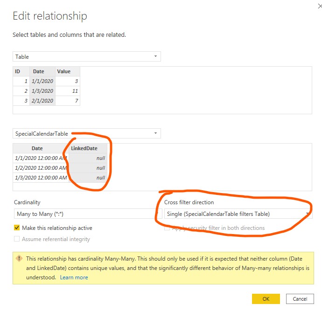Screen dimensions: 322x311
Task: Click the ID cell showing 2
Action: (21, 91)
